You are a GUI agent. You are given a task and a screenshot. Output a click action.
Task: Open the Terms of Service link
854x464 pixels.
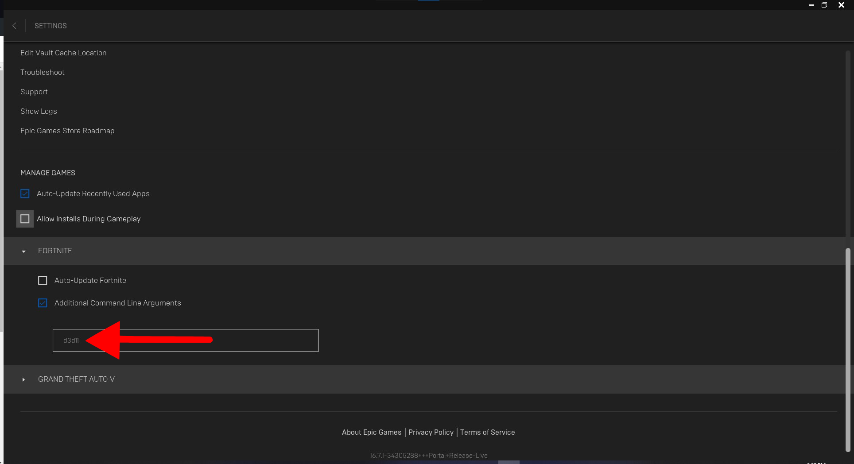click(x=487, y=432)
